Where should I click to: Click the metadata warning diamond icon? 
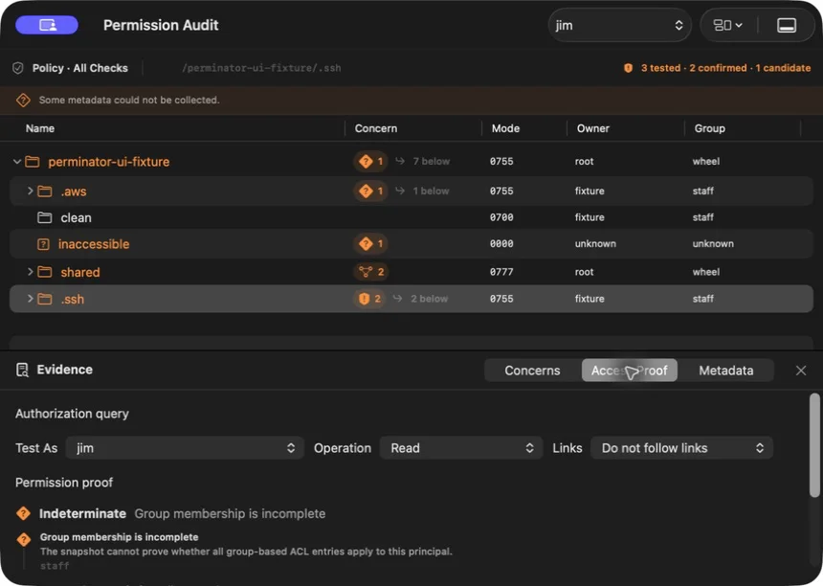tap(23, 100)
